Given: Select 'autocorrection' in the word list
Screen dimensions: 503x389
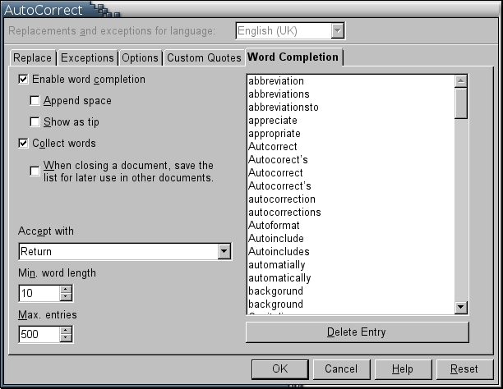Looking at the screenshot, I should [x=281, y=199].
